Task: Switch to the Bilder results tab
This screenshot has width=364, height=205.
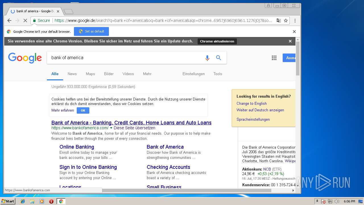Action: 109,74
